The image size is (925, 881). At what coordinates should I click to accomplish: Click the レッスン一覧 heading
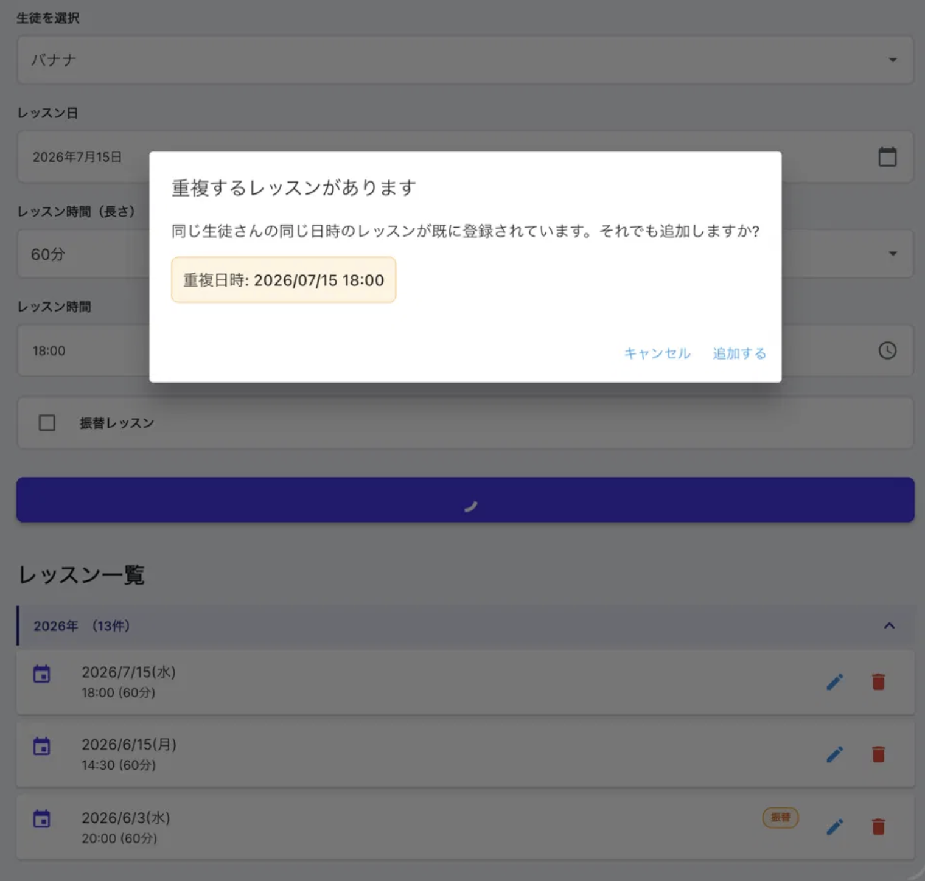(81, 575)
